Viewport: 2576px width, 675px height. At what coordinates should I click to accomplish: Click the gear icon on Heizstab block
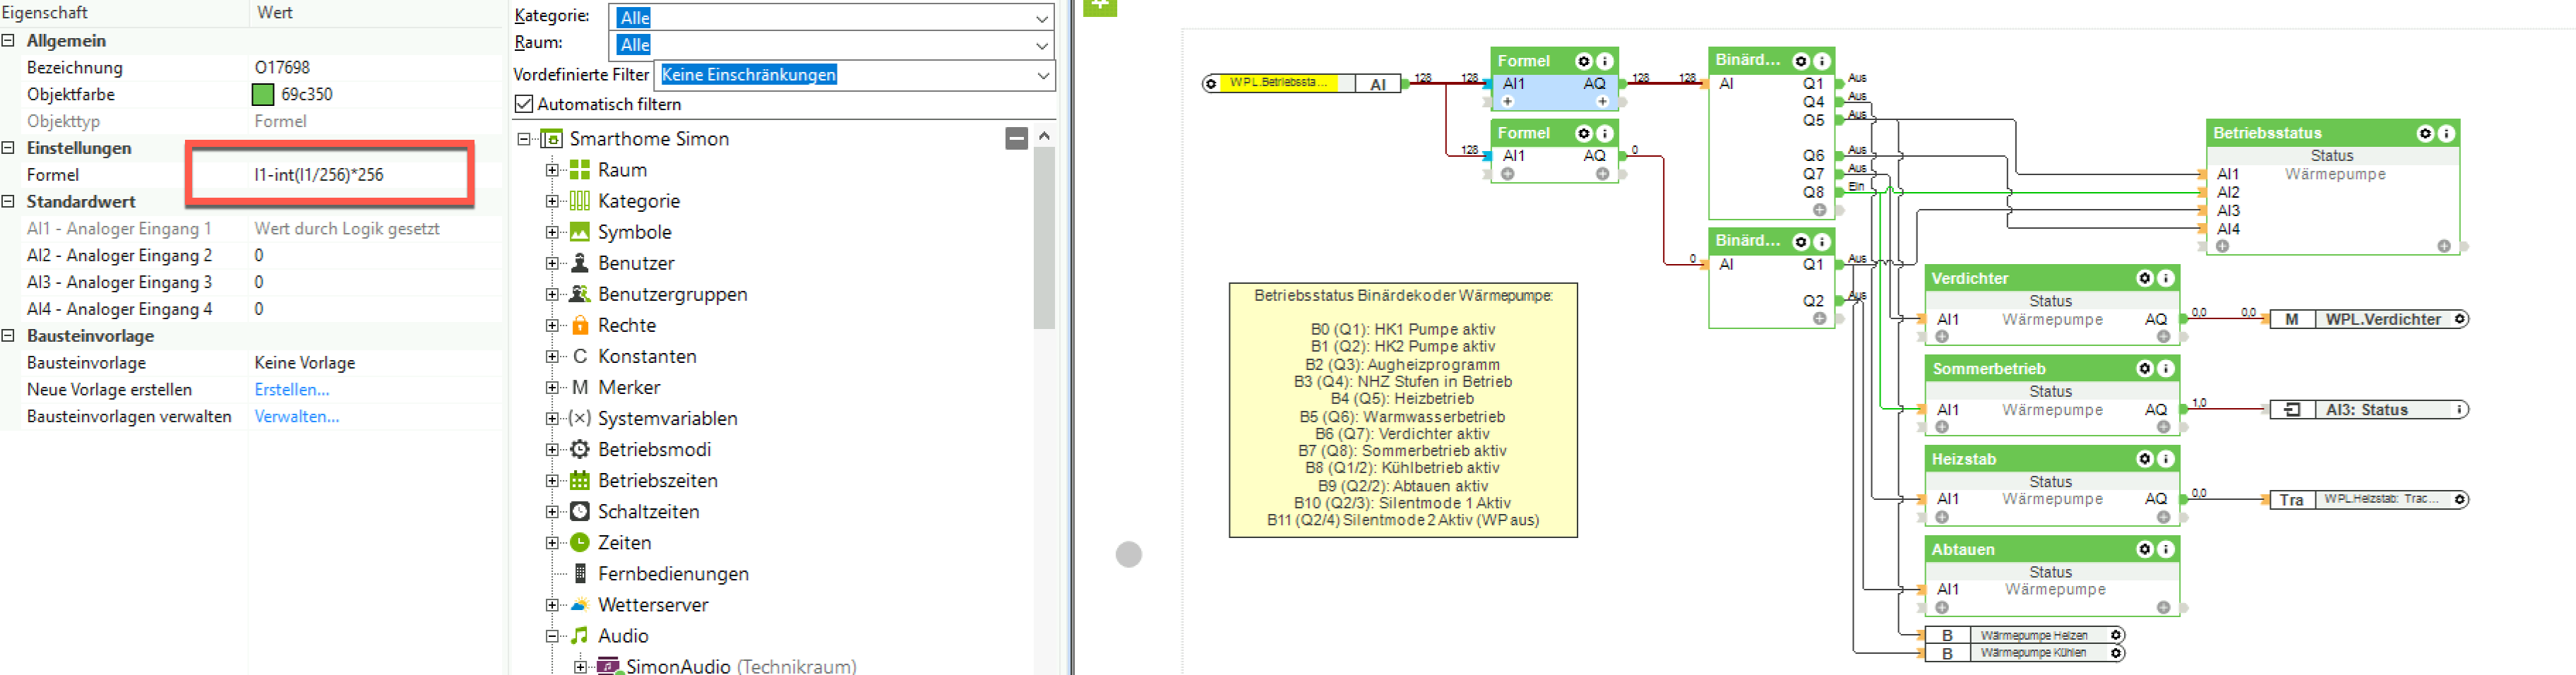click(x=2144, y=459)
